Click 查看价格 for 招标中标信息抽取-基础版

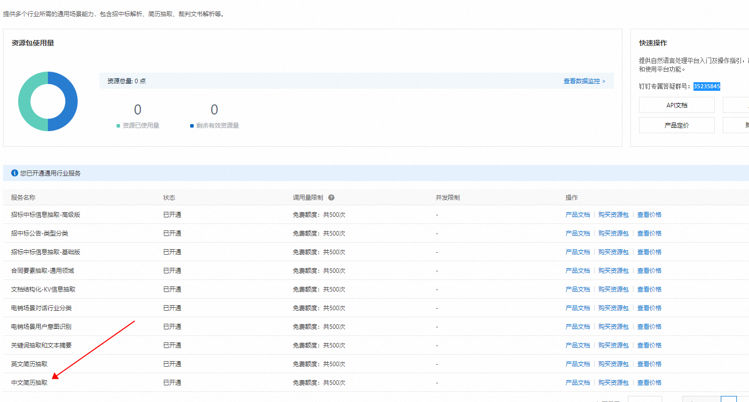click(649, 252)
